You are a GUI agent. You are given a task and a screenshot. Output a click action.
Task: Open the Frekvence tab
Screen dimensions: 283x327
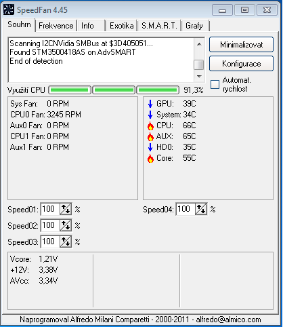coord(56,26)
